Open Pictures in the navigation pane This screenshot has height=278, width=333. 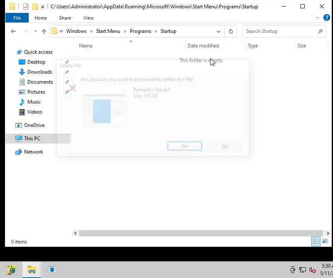[x=36, y=92]
